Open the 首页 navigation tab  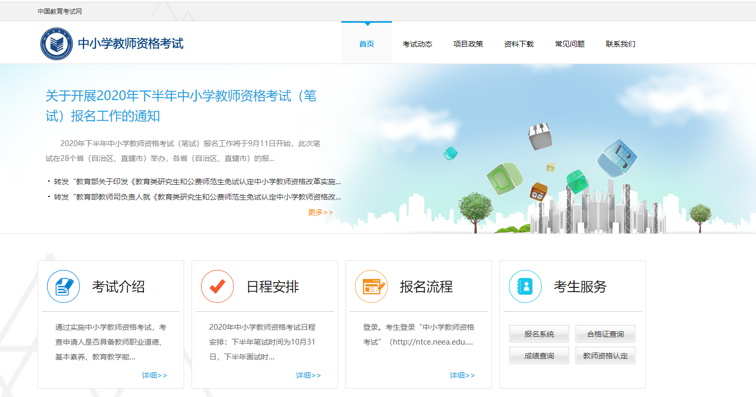367,44
